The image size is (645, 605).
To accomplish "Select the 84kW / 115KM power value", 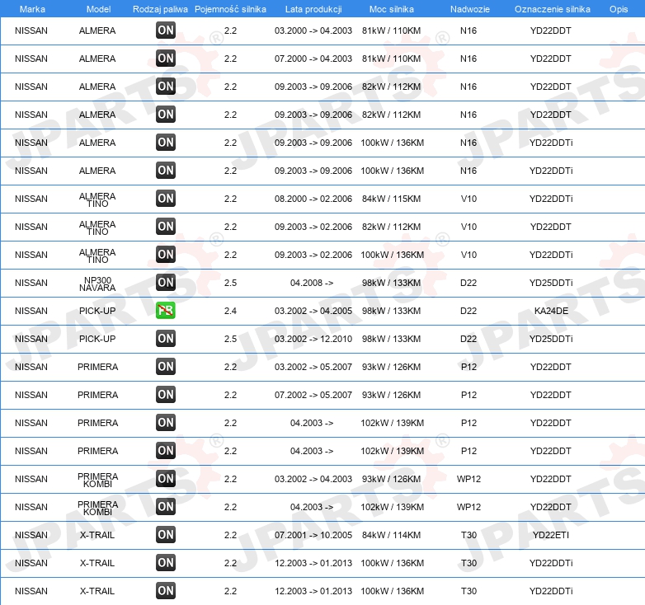I will tap(391, 199).
